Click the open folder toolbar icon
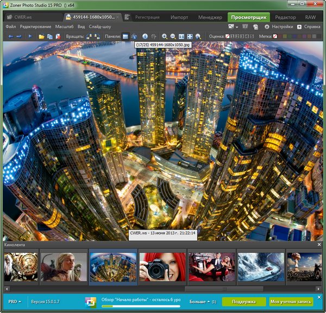The width and height of the screenshot is (326, 313). coord(41,36)
